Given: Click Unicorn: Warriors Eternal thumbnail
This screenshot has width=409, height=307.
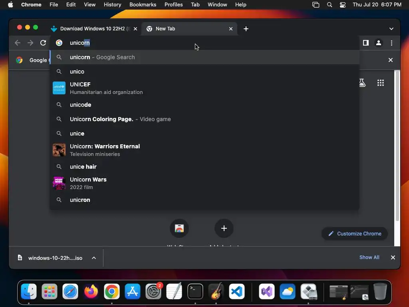Looking at the screenshot, I should coord(59,150).
